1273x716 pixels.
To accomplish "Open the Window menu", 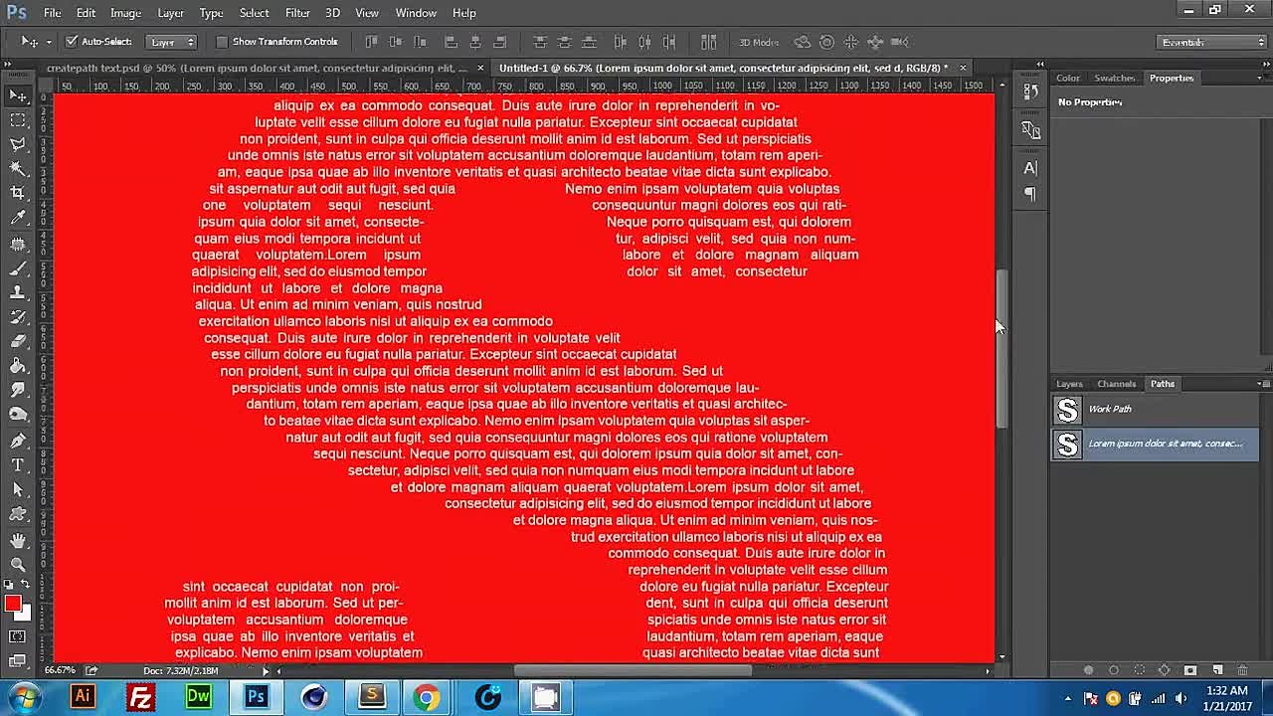I will tap(416, 13).
